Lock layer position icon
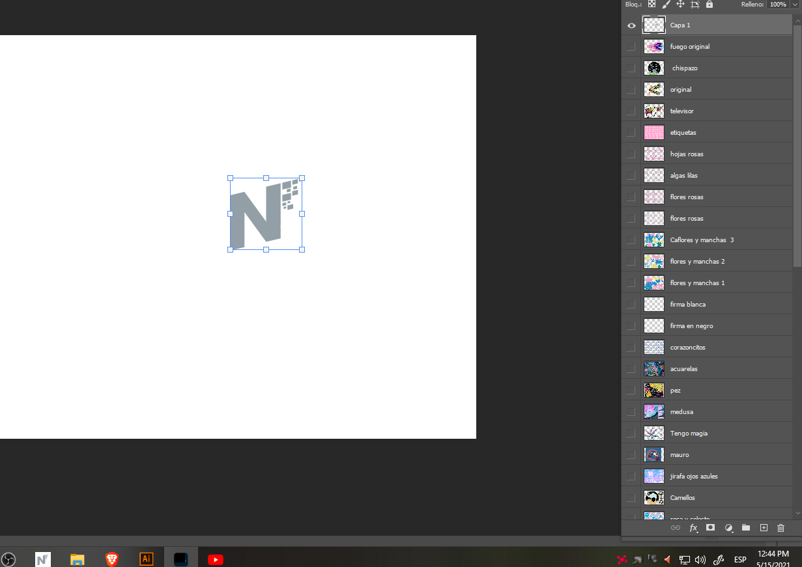The image size is (802, 567). (680, 4)
